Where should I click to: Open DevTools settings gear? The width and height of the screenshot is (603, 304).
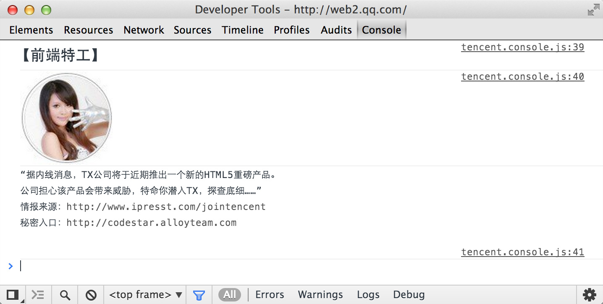(x=590, y=295)
